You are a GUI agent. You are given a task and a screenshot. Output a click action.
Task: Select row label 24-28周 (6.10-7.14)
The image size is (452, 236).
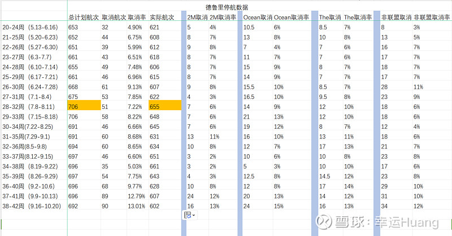(31, 67)
